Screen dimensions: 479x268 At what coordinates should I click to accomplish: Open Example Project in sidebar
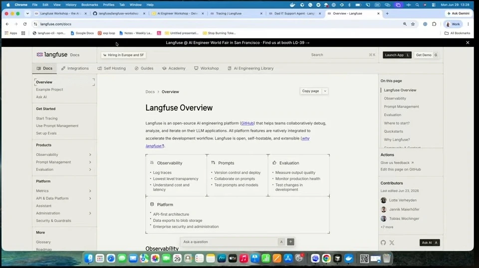tap(49, 90)
